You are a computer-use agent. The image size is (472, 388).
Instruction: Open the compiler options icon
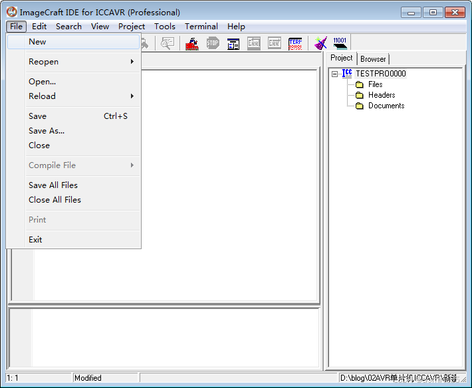click(x=233, y=45)
